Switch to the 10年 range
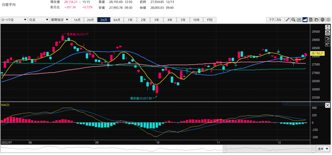 point(197,20)
